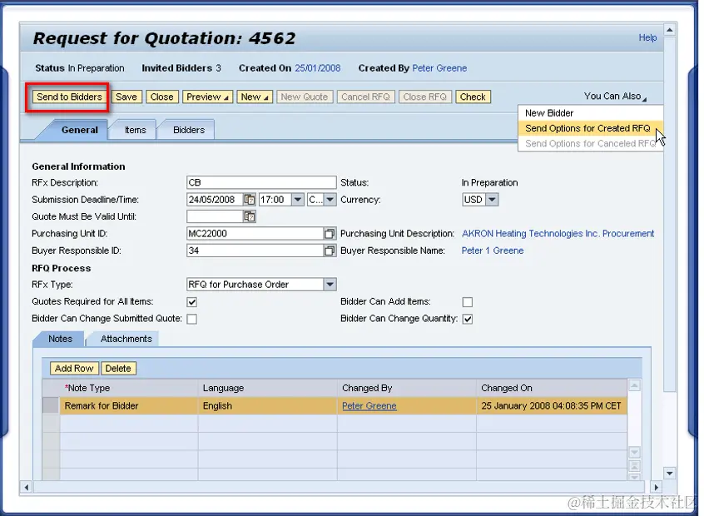Open Peter 1 Greene buyer name link
704x516 pixels.
tap(493, 251)
